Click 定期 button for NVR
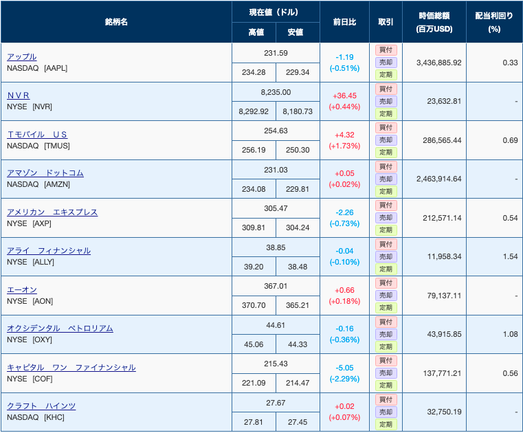 (386, 114)
